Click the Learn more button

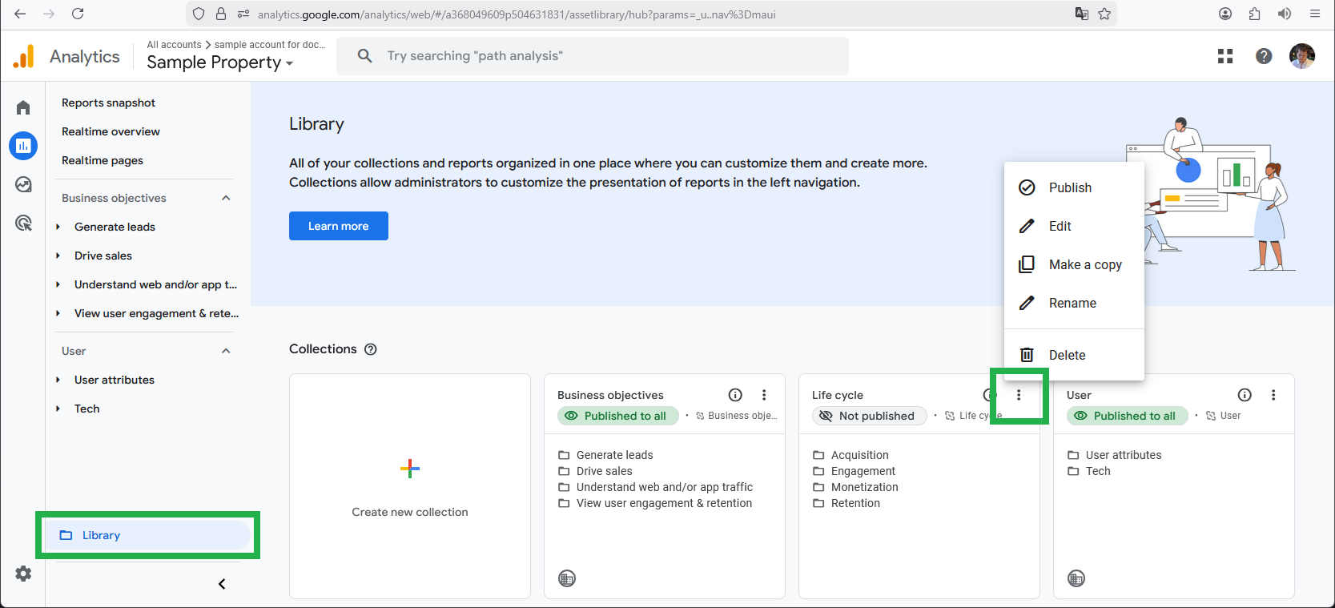pos(338,226)
